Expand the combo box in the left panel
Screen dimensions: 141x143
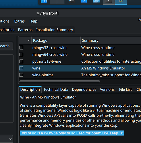[x=6, y=139]
